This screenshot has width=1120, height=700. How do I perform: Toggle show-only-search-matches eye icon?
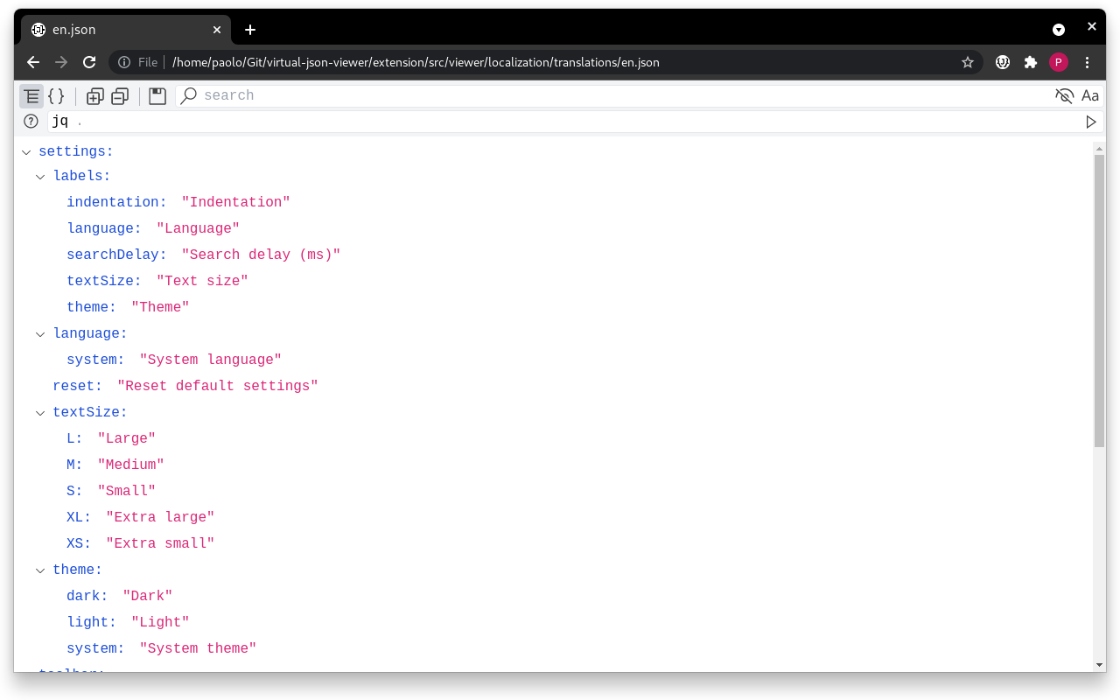pyautogui.click(x=1064, y=96)
